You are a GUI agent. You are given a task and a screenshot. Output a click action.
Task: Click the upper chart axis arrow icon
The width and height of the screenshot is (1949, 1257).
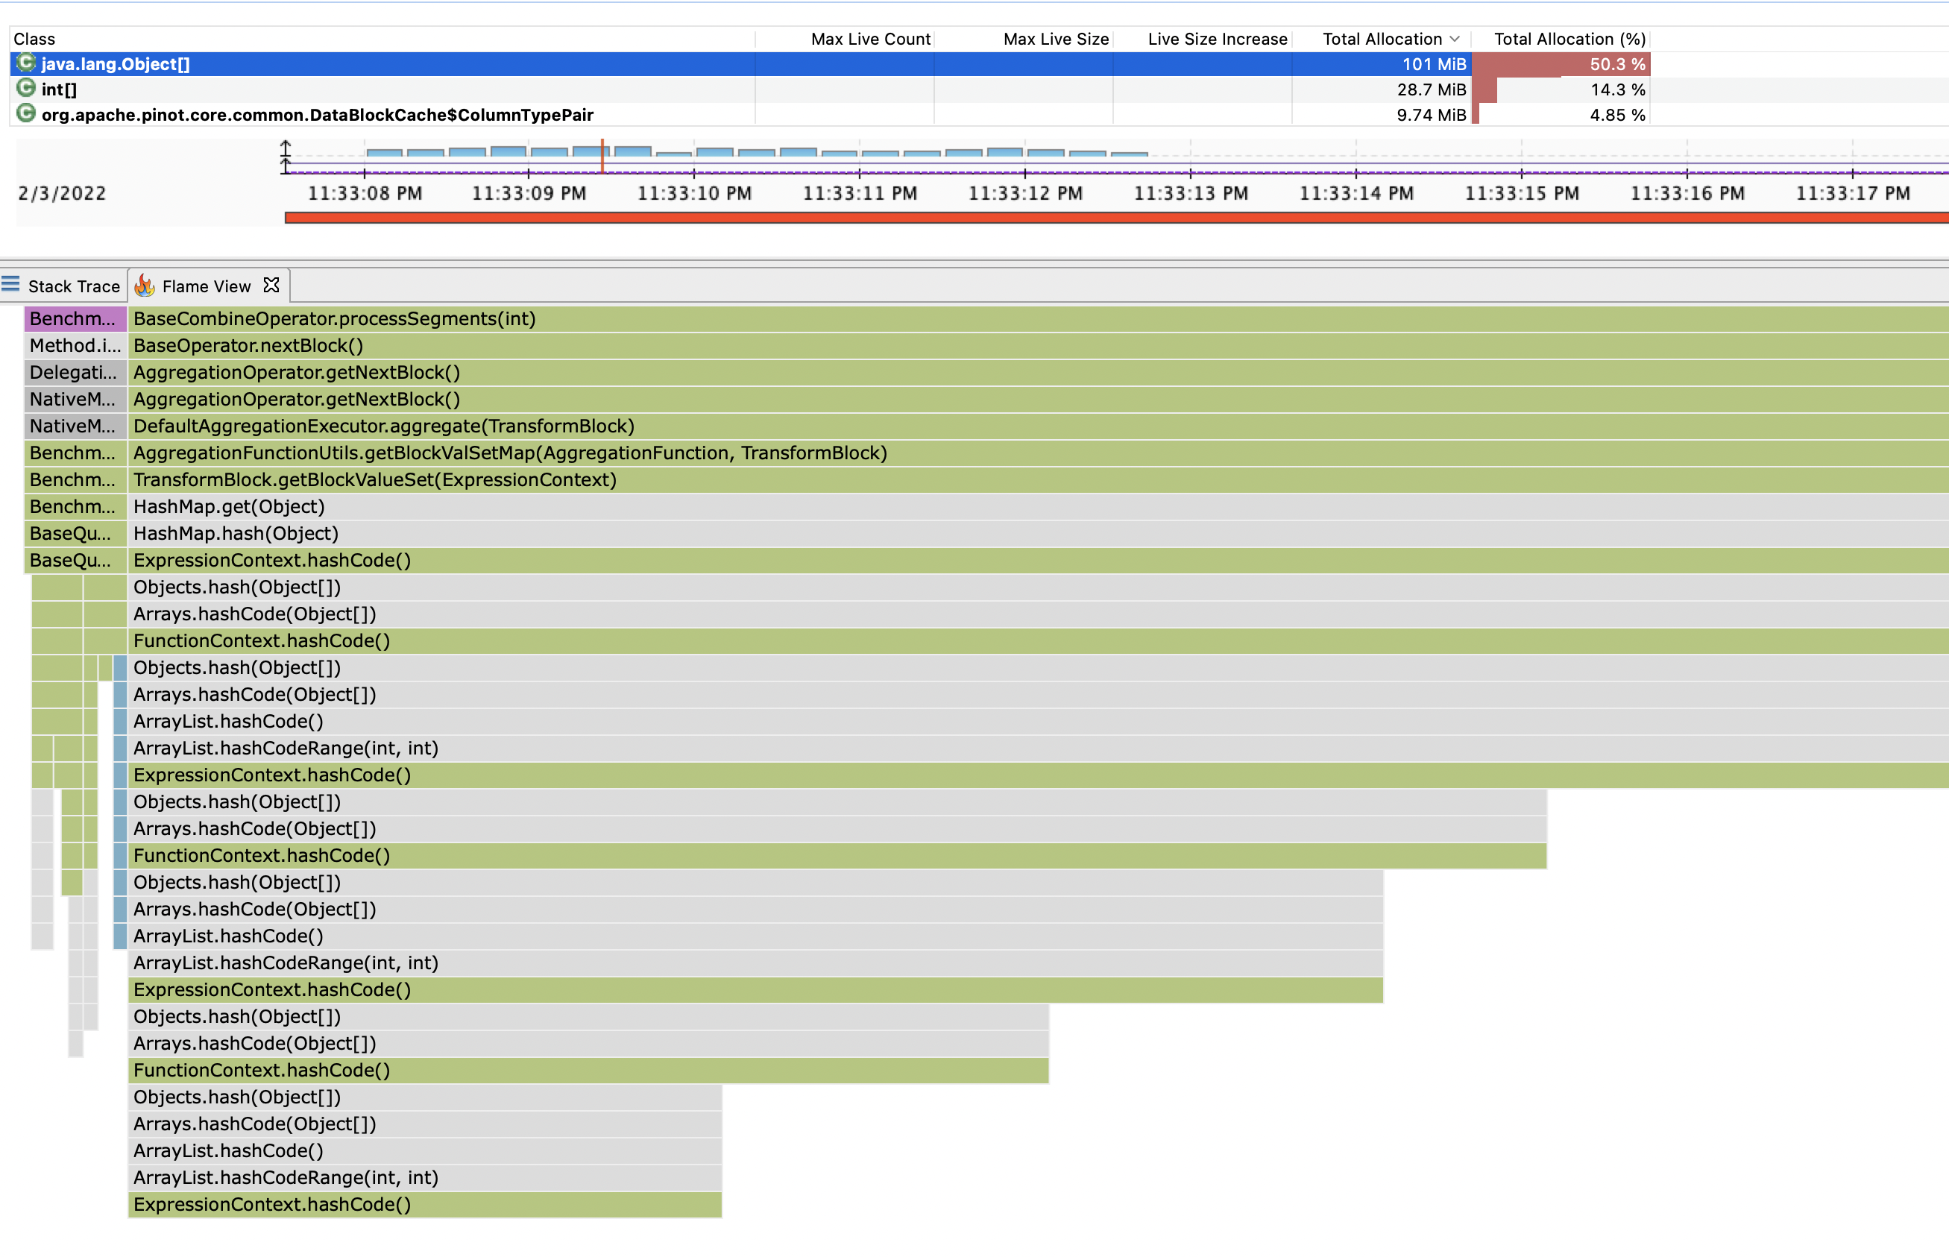tap(286, 148)
